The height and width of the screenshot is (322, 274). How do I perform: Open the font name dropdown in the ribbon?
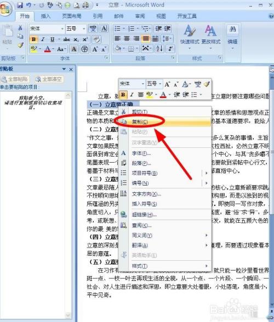(x=62, y=28)
